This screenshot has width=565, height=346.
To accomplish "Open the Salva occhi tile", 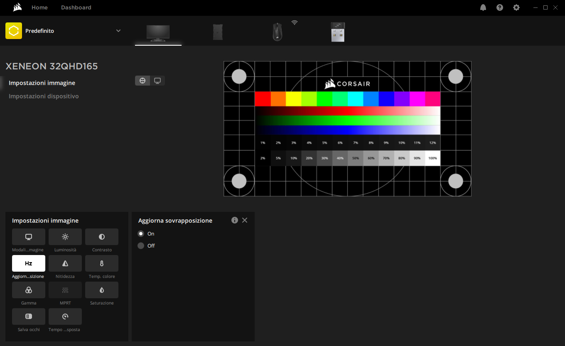I will [x=29, y=317].
